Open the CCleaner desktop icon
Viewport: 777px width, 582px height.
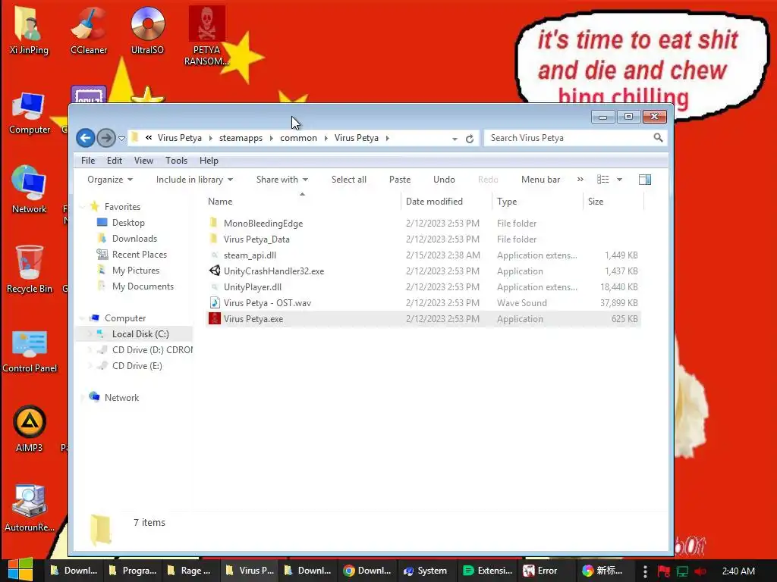click(x=89, y=30)
